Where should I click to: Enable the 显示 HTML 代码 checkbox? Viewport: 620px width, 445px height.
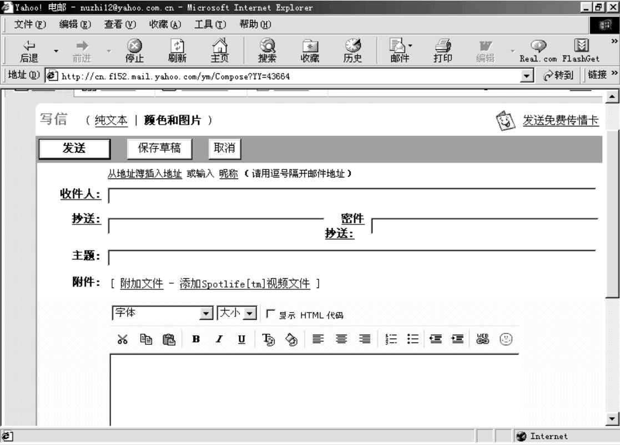[270, 314]
